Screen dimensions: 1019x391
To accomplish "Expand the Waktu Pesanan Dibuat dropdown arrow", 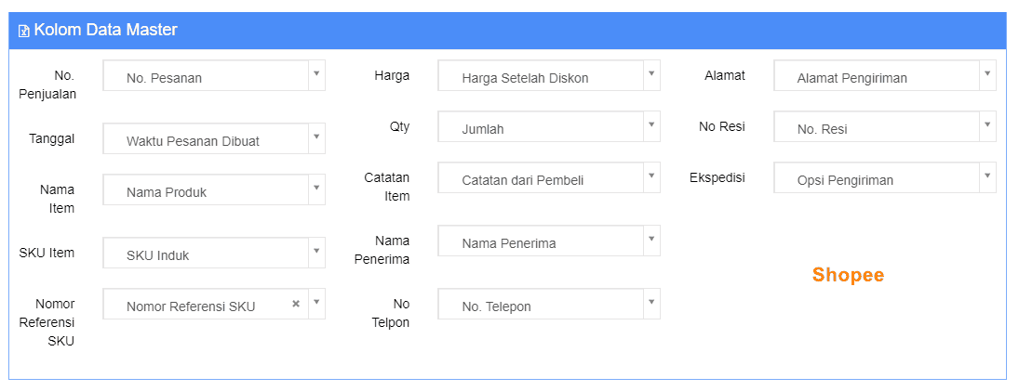I will (316, 137).
